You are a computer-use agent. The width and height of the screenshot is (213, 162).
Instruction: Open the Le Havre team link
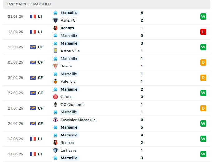pos(69,150)
